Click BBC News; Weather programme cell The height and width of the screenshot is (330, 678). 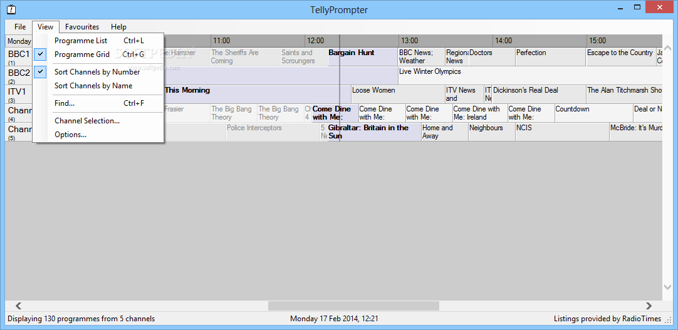(x=421, y=56)
